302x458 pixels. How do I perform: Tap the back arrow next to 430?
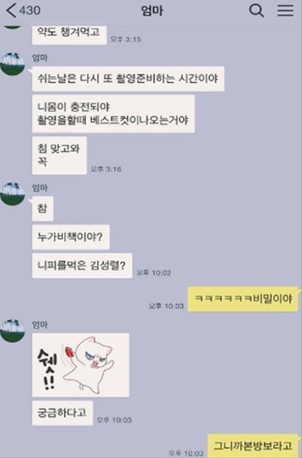point(11,10)
